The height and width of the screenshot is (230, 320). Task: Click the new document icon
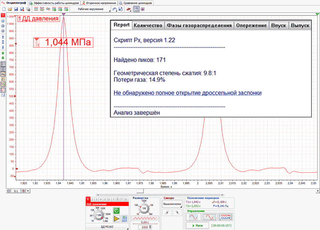[4, 9]
